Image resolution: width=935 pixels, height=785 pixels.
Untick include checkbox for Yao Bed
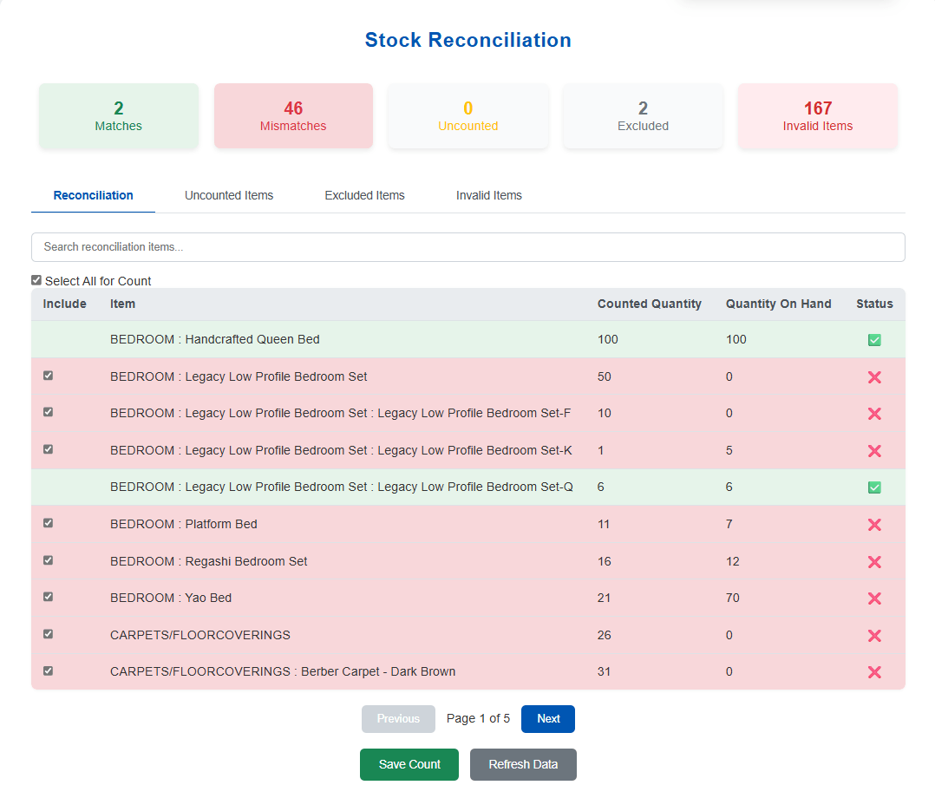(49, 597)
